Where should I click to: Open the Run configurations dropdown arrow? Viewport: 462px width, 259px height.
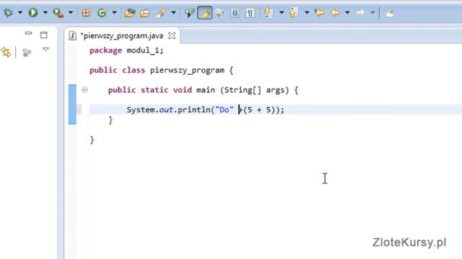(x=45, y=13)
